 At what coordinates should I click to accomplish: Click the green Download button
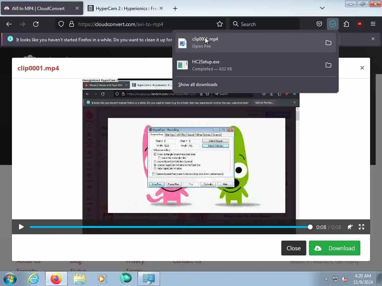[335, 248]
